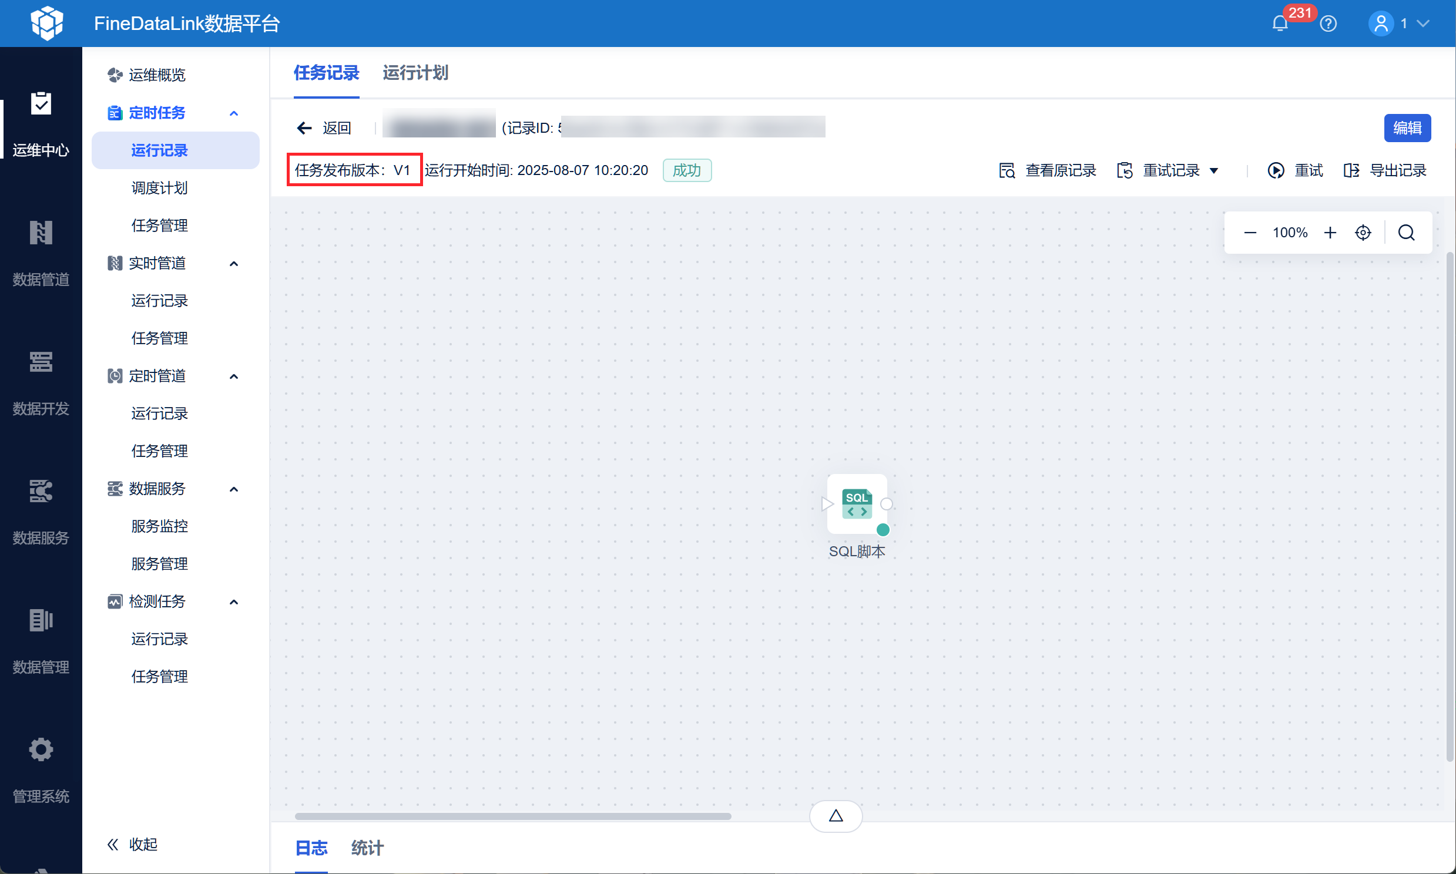
Task: Collapse the 定时任务 menu group
Action: [x=234, y=113]
